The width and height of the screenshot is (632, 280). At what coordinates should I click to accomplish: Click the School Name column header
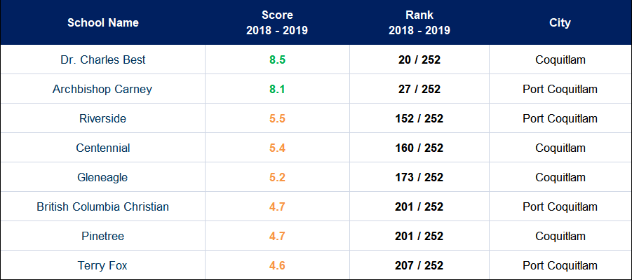[103, 22]
